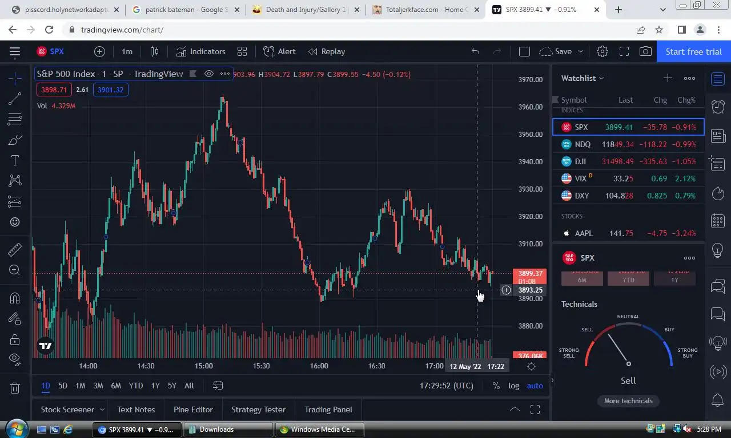731x438 pixels.
Task: Open the Calendar sidebar panel
Action: click(718, 221)
